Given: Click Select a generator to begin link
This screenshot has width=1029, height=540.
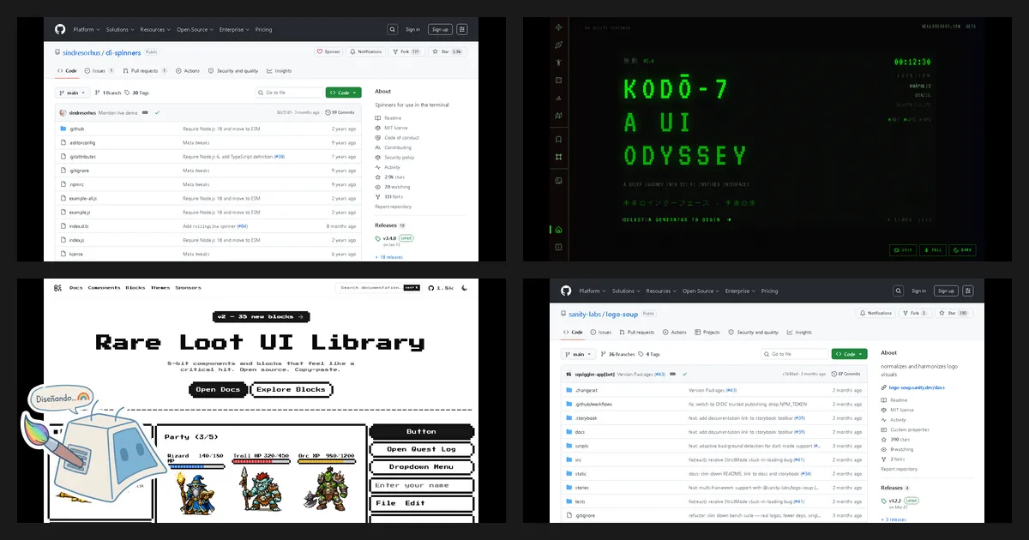Looking at the screenshot, I should click(677, 219).
